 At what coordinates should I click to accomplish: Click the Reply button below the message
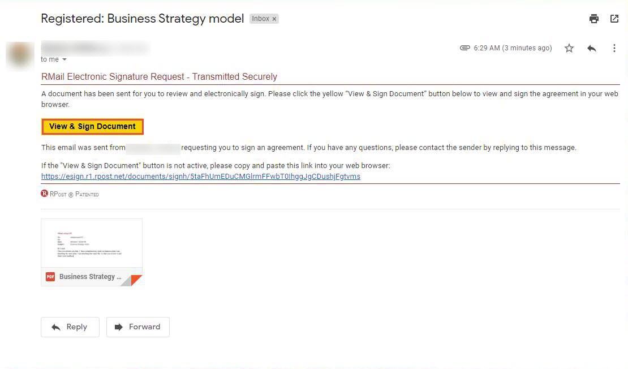[x=70, y=327]
